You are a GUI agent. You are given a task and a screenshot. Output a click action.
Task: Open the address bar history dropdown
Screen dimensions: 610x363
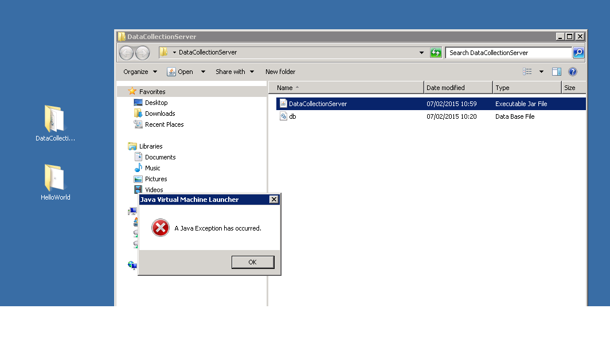point(421,53)
